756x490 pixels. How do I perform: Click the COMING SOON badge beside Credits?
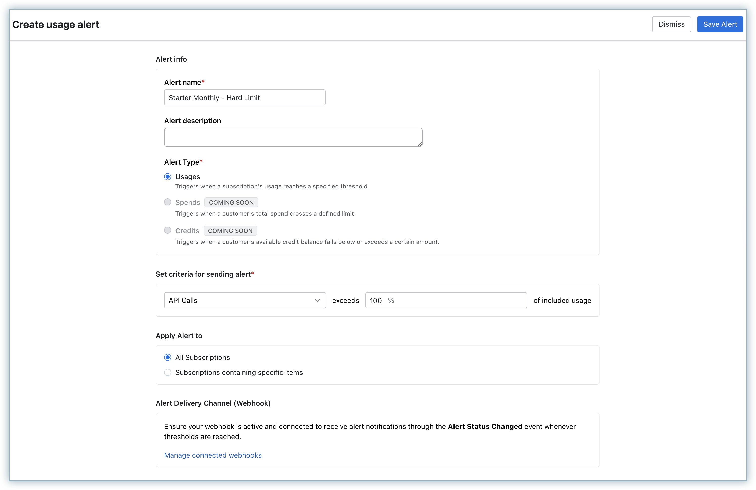point(230,231)
